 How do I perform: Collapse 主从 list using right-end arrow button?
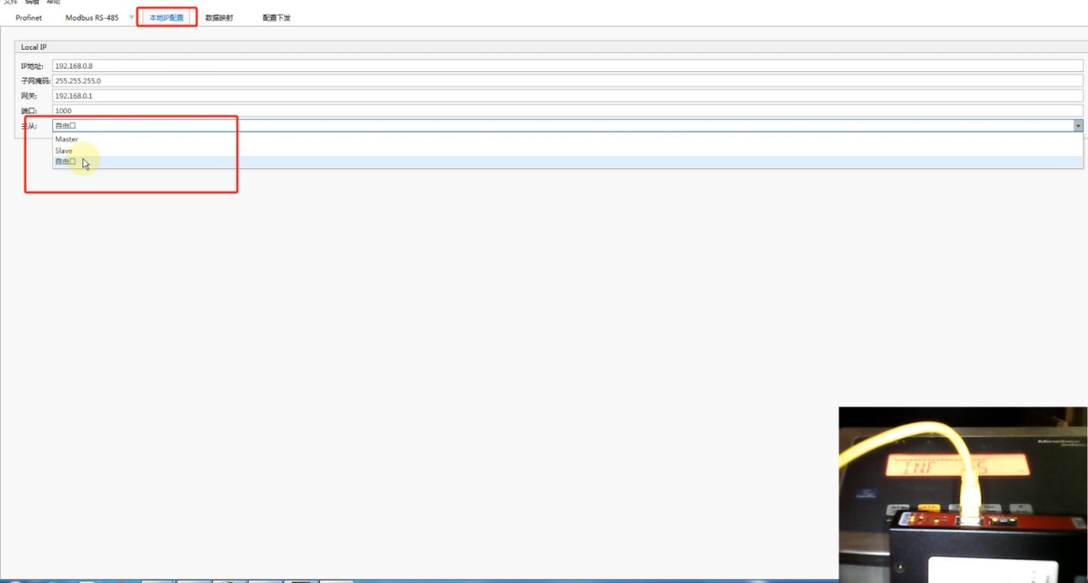point(1078,126)
